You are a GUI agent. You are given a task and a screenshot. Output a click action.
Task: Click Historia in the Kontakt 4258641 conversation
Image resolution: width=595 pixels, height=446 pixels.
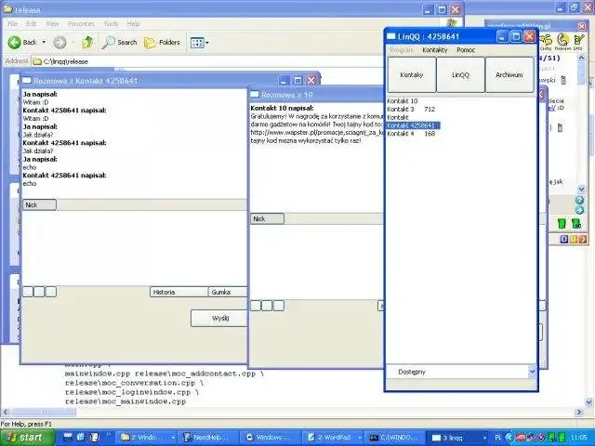click(x=179, y=292)
